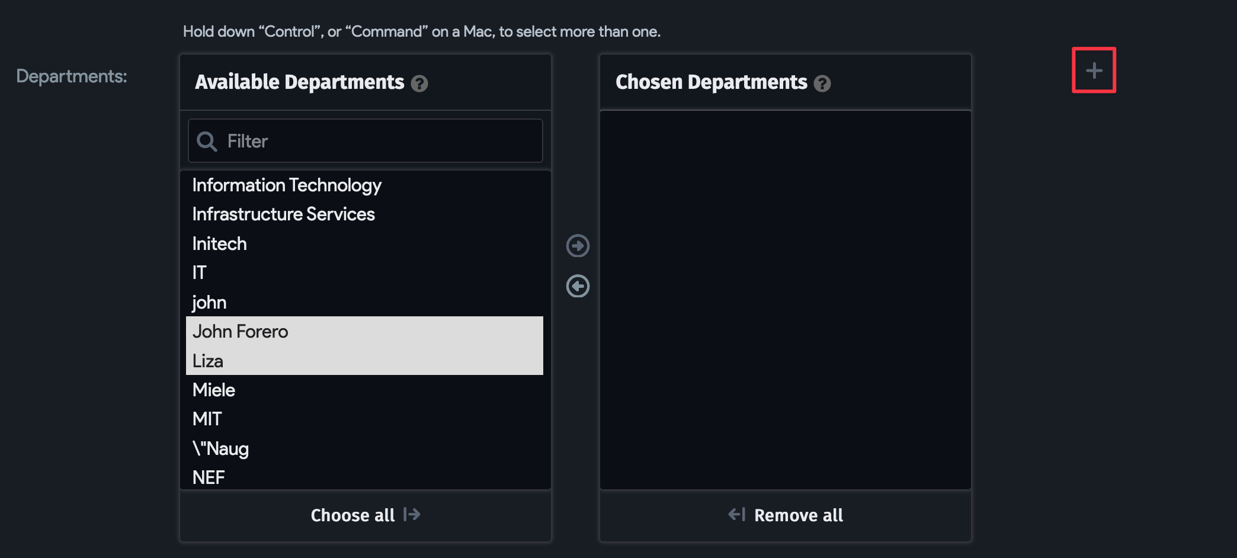The image size is (1237, 558).
Task: Click the left arrow to move departments back
Action: 578,286
